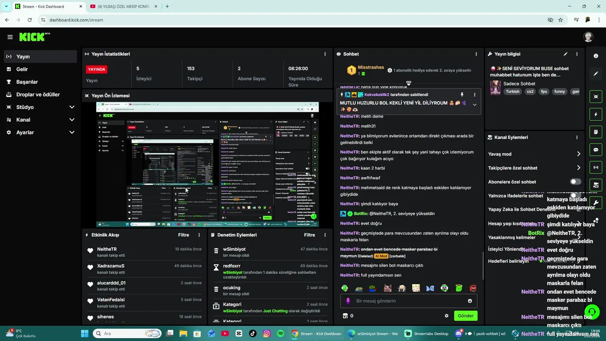
Task: Open Yayın bilgisi panel three-dot menu
Action: (577, 54)
